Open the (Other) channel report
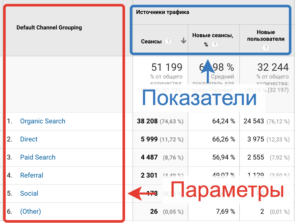295x223 pixels. point(30,211)
